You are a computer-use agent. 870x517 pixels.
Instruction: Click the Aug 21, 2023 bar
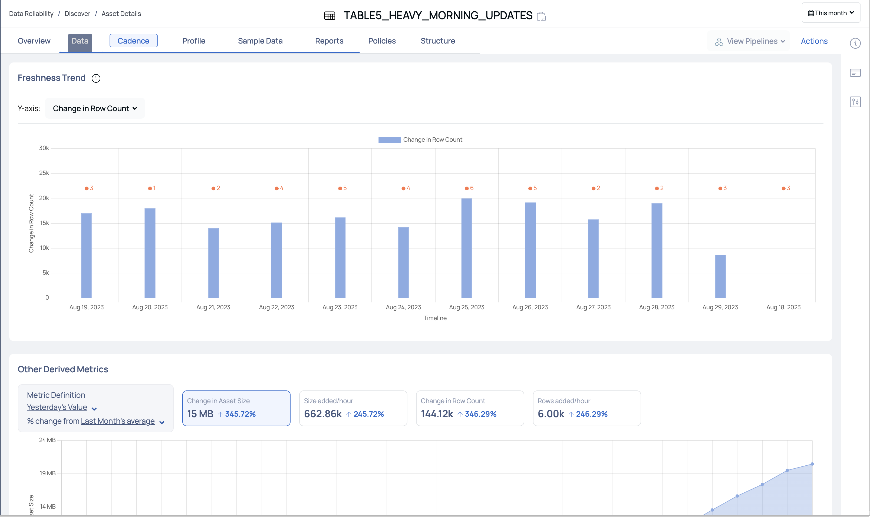[213, 263]
